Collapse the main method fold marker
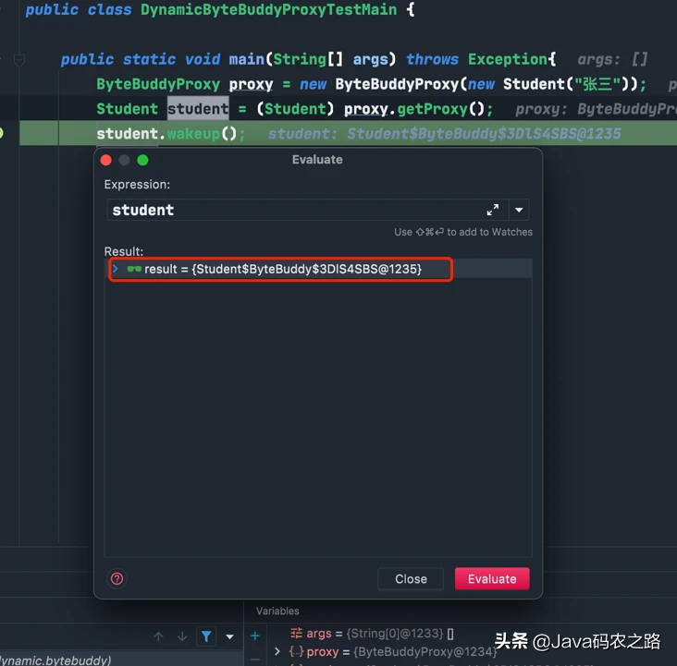The width and height of the screenshot is (677, 666). pos(19,59)
